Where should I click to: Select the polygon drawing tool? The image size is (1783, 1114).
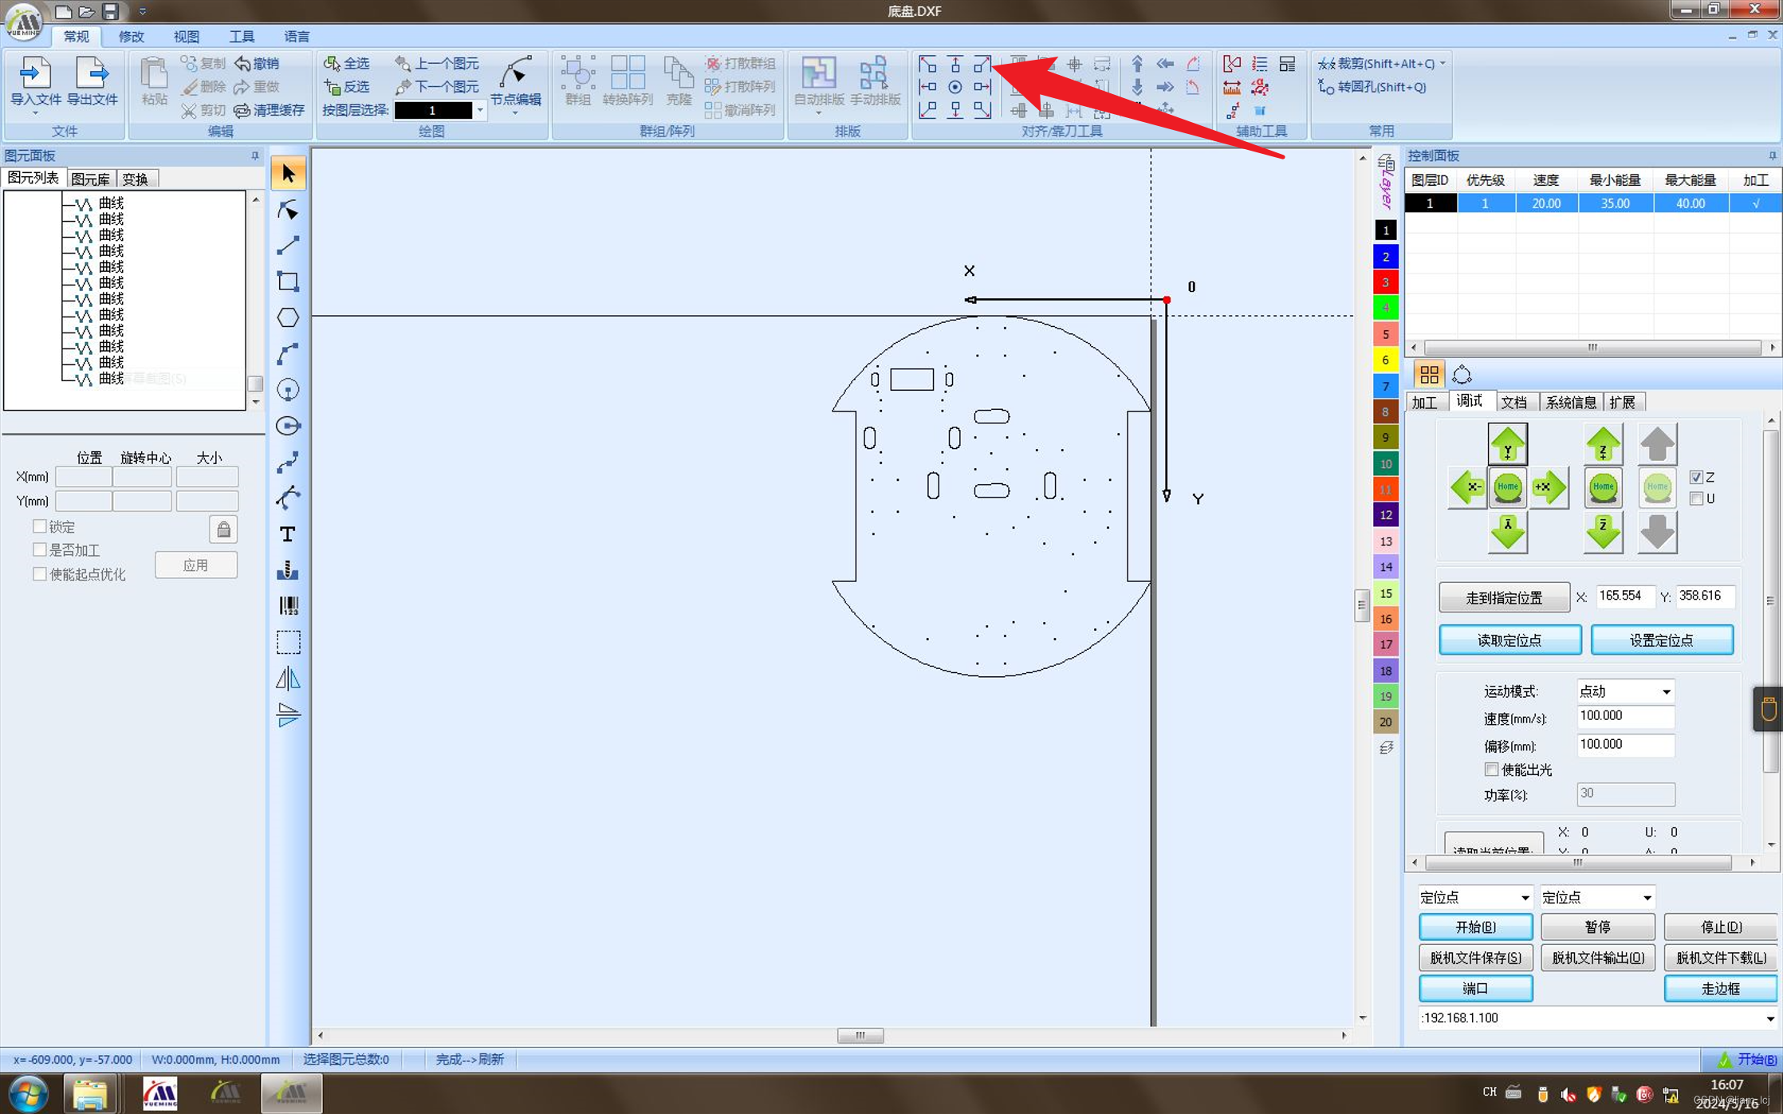(x=288, y=317)
